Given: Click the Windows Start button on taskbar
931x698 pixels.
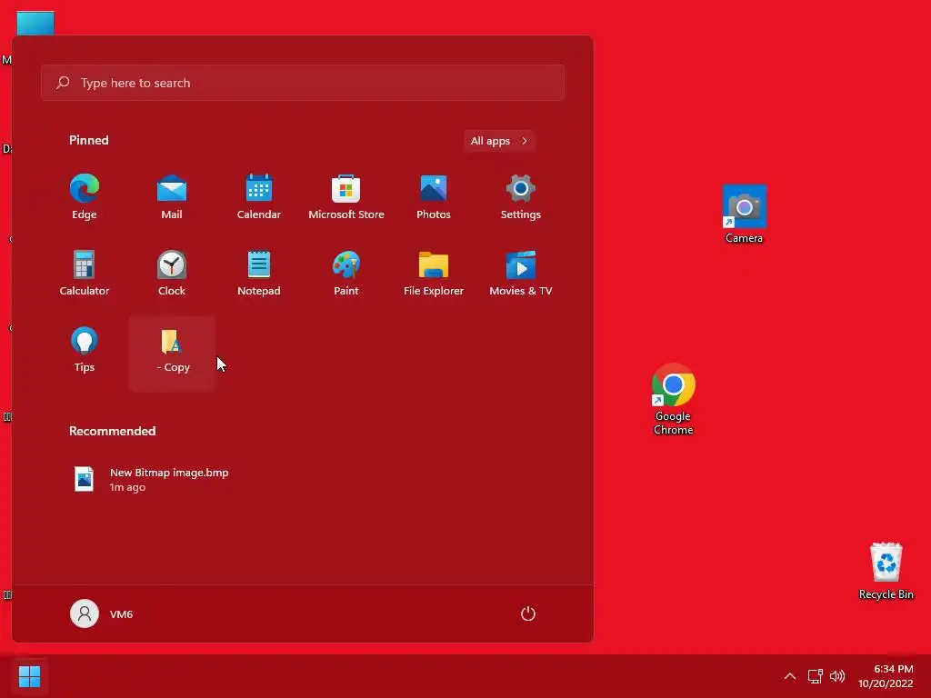Looking at the screenshot, I should click(x=29, y=676).
